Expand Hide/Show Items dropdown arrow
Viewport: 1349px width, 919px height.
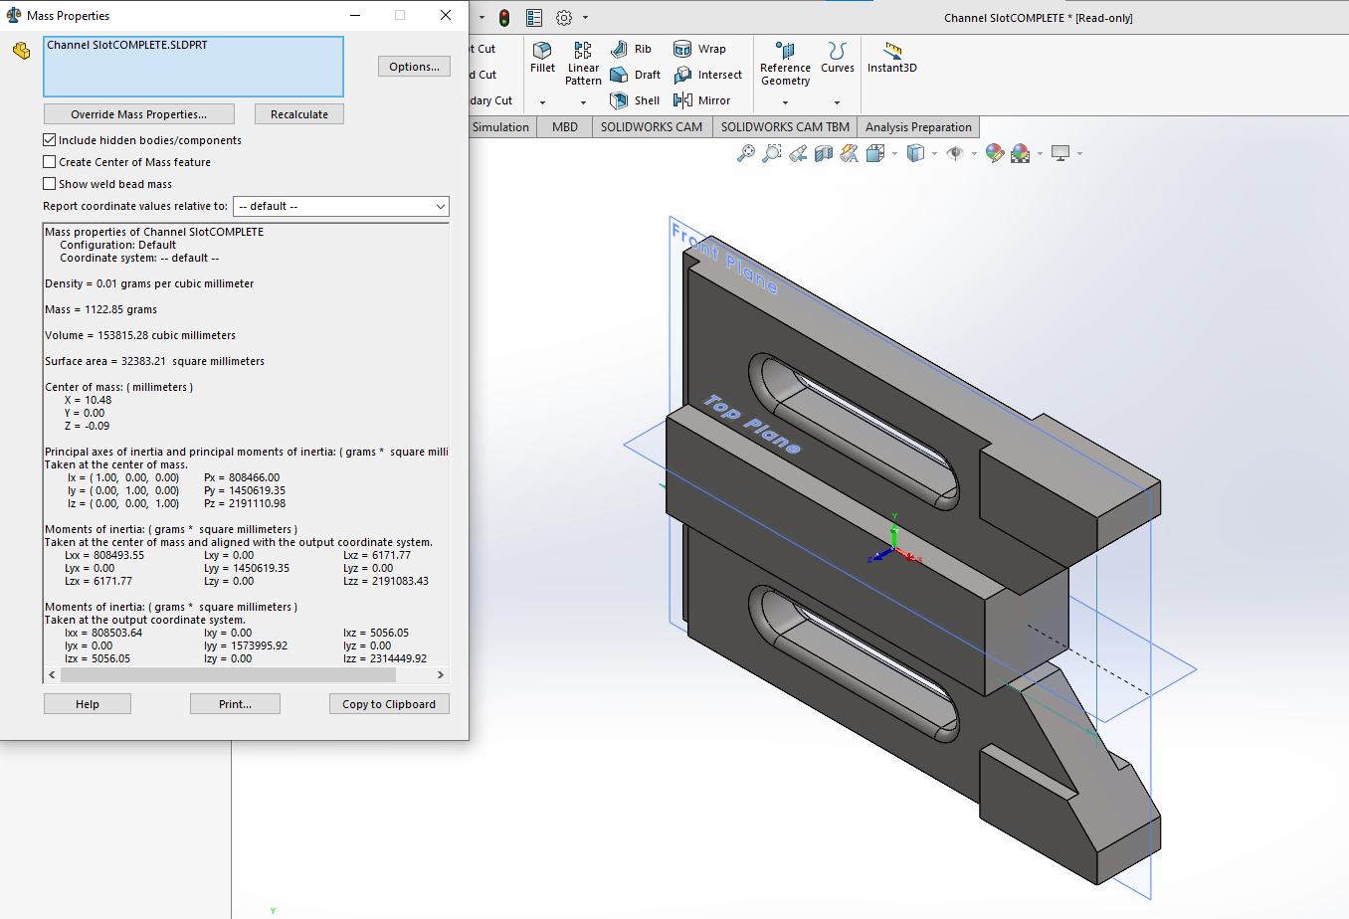click(x=974, y=154)
